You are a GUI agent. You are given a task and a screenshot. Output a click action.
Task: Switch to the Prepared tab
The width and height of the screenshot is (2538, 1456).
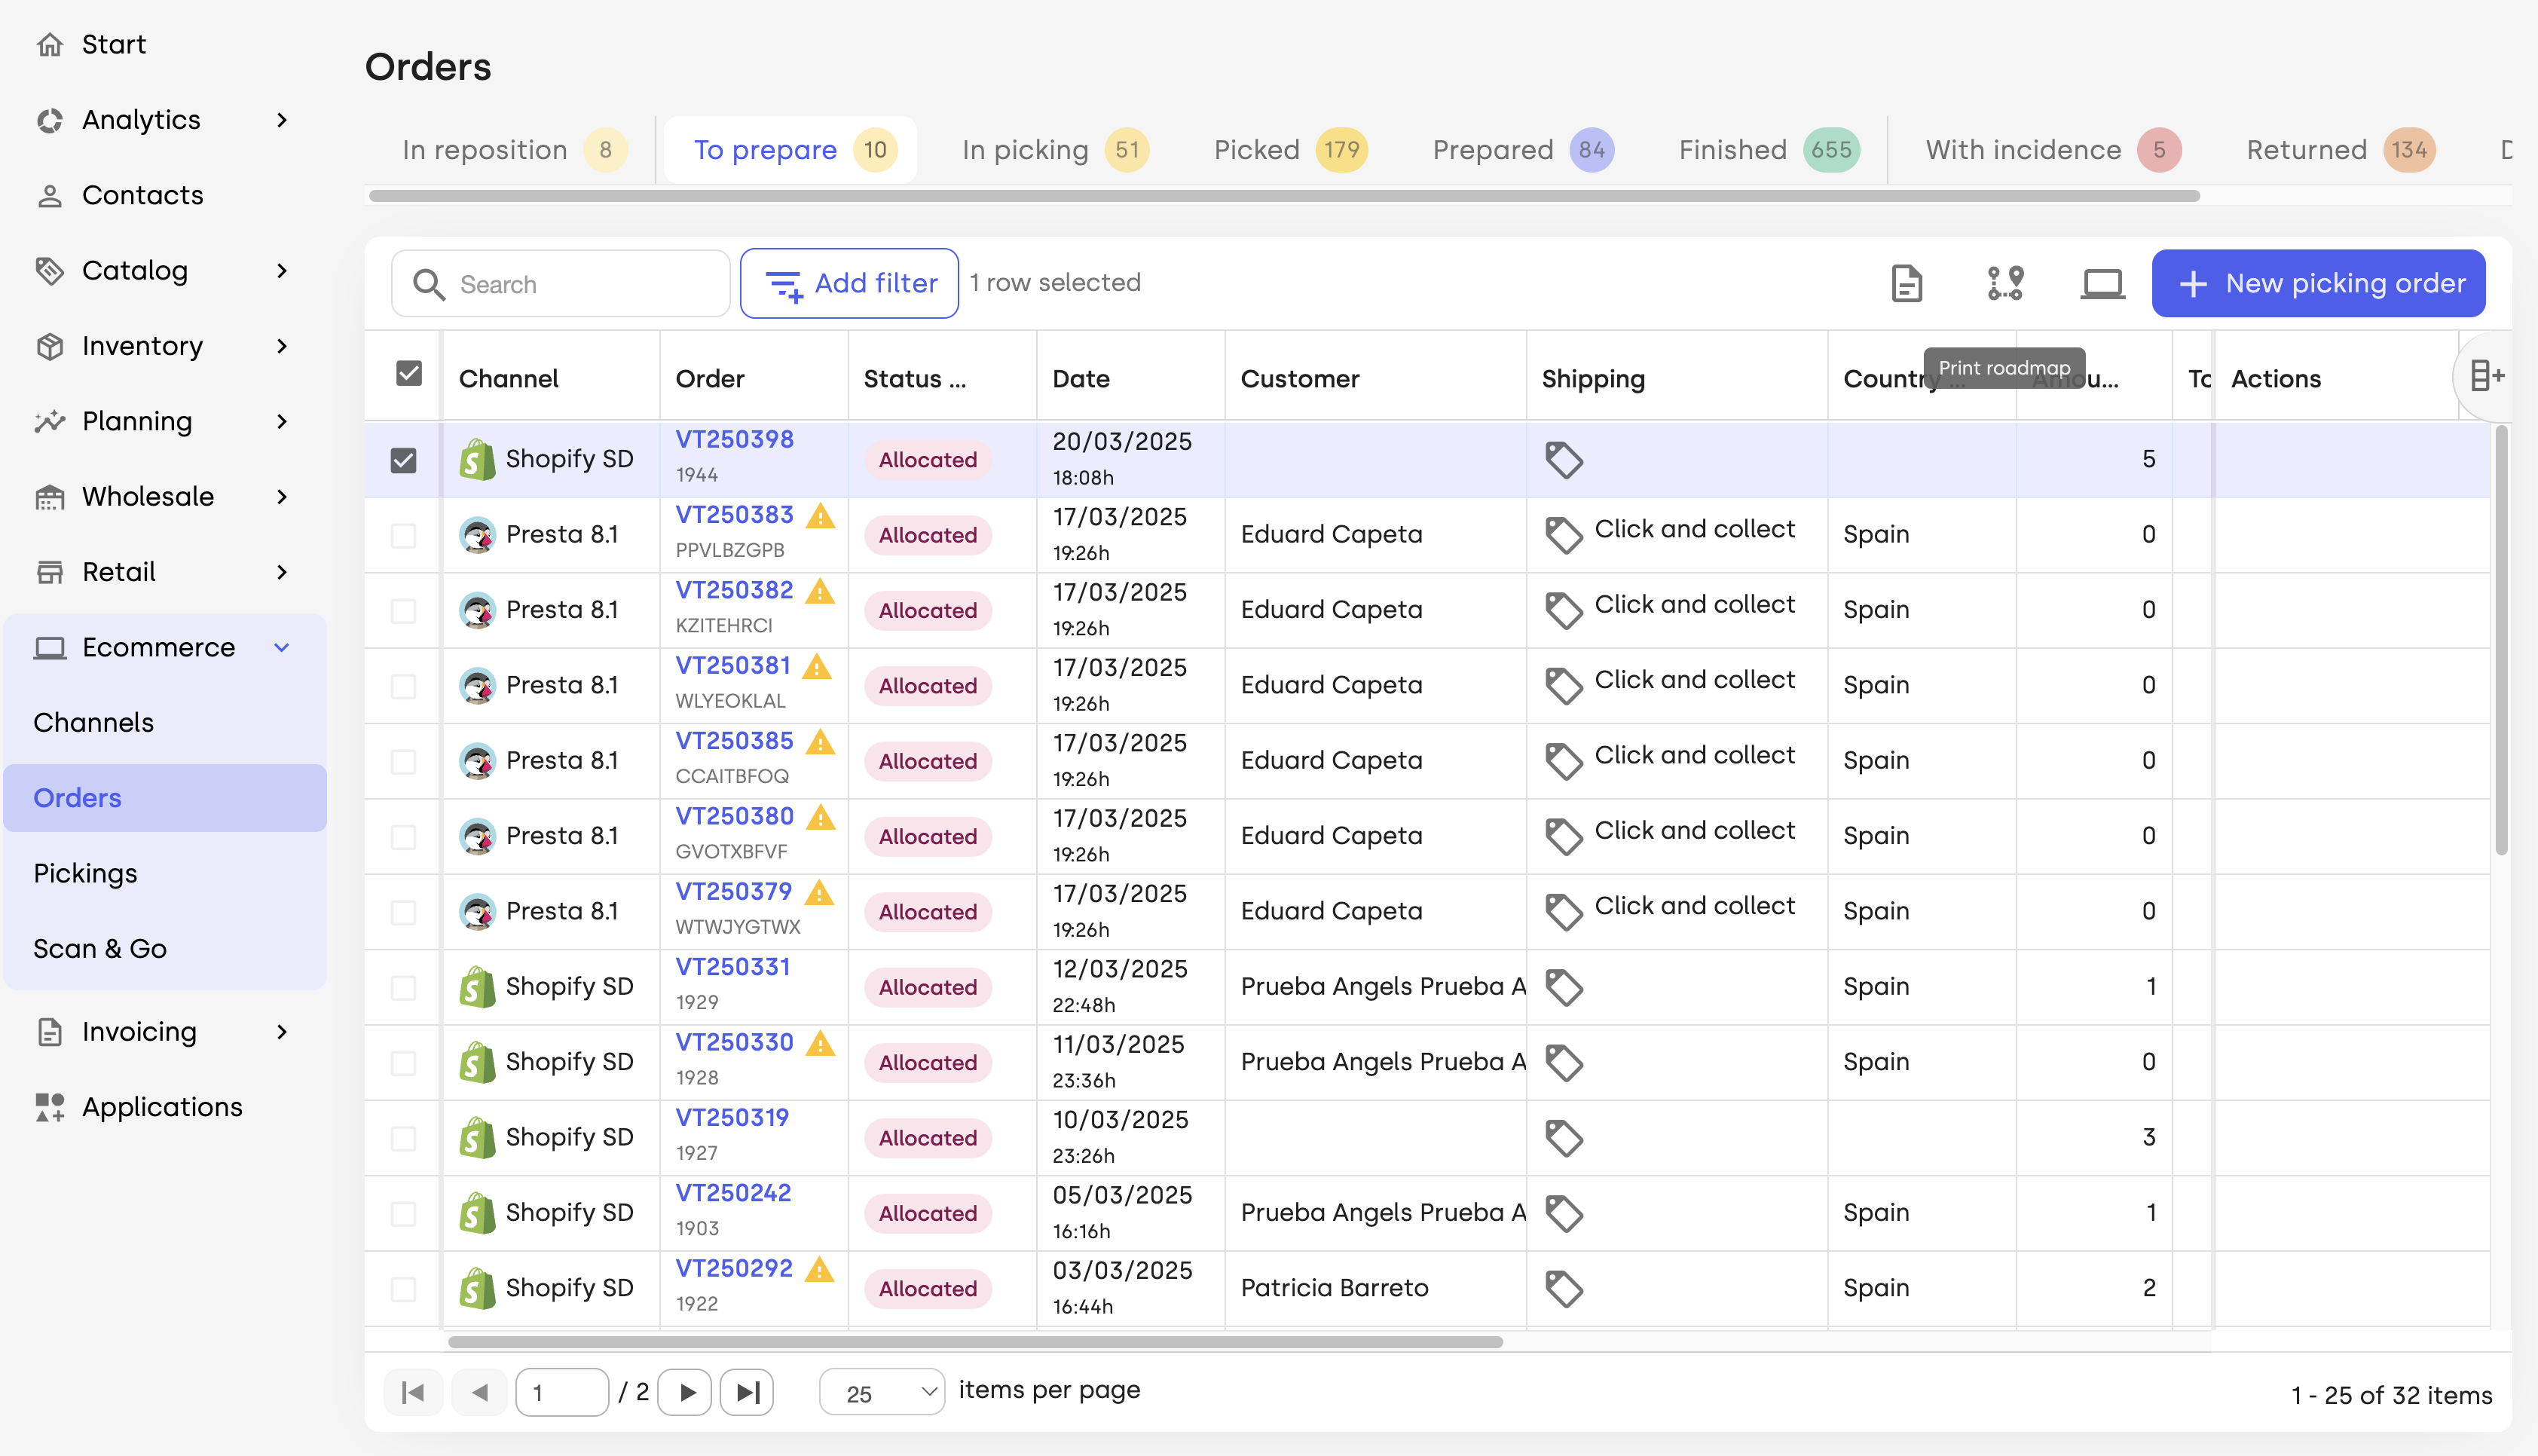pos(1522,150)
